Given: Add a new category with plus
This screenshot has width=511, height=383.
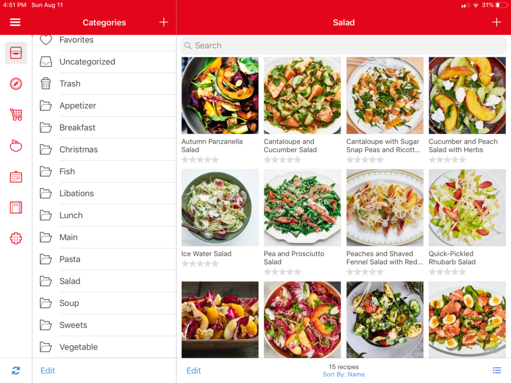Looking at the screenshot, I should (x=164, y=22).
